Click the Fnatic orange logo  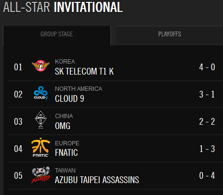click(41, 147)
